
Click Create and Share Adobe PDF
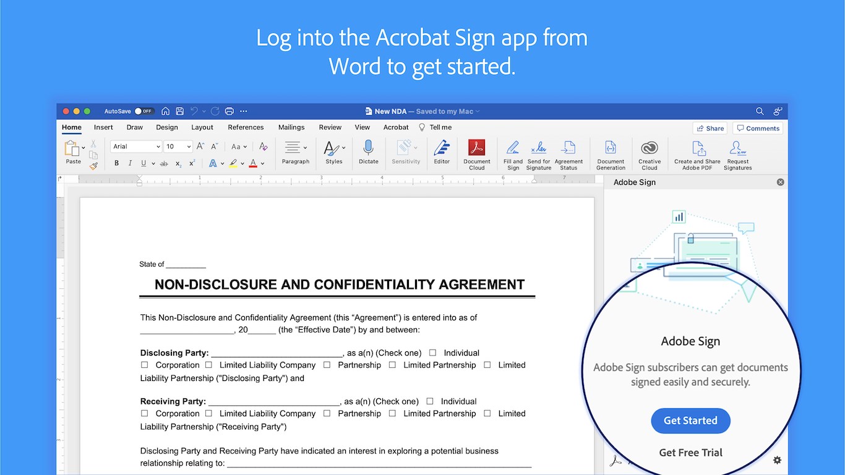[697, 154]
